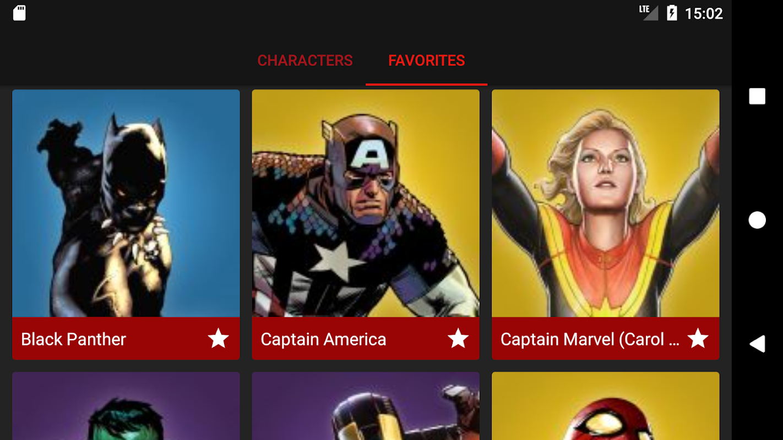
Task: Tap the 15:02 clock in status bar
Action: point(703,14)
